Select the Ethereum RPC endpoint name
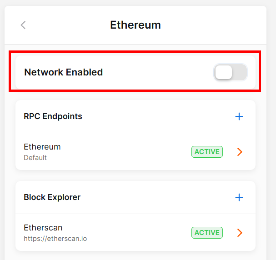This screenshot has width=276, height=260. coord(42,147)
